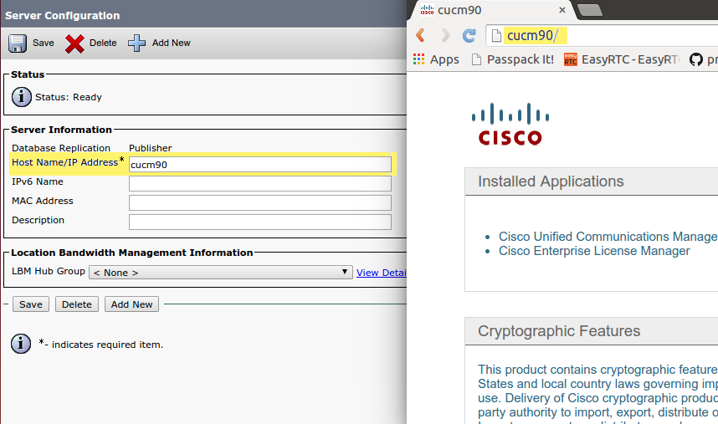Click the Status info icon
This screenshot has height=424, width=718.
[x=22, y=97]
